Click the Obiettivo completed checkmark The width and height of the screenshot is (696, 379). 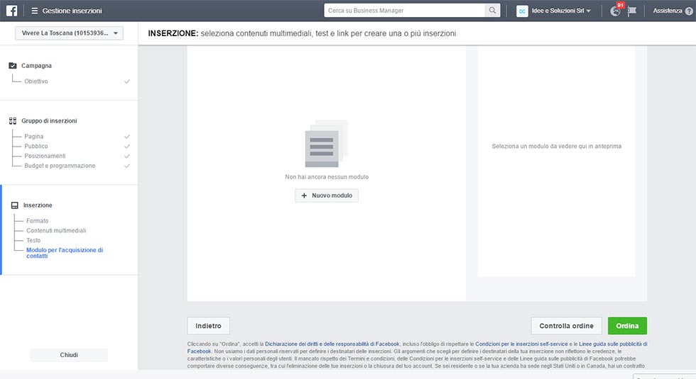tap(127, 81)
